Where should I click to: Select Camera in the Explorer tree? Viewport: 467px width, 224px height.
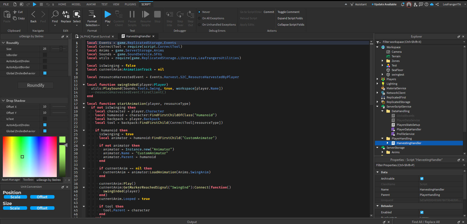tap(397, 52)
